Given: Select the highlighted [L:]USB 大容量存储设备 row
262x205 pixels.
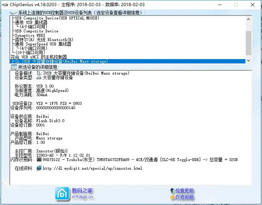Looking at the screenshot, I should coord(128,61).
